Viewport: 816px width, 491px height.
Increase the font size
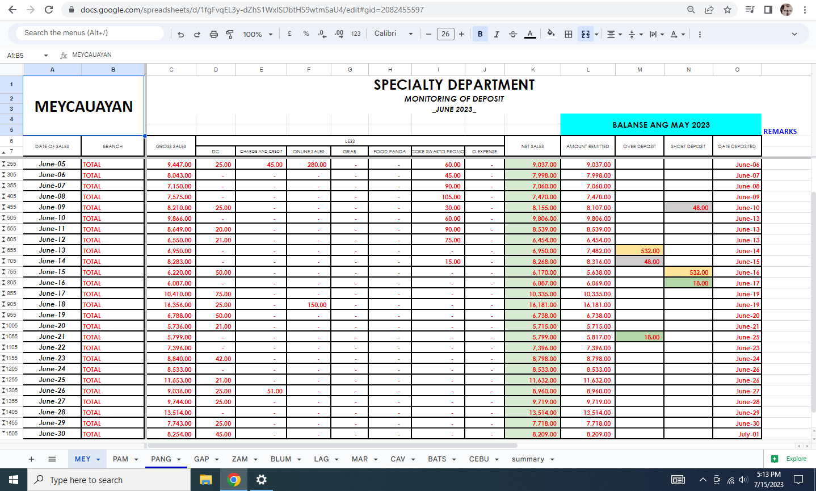(461, 34)
